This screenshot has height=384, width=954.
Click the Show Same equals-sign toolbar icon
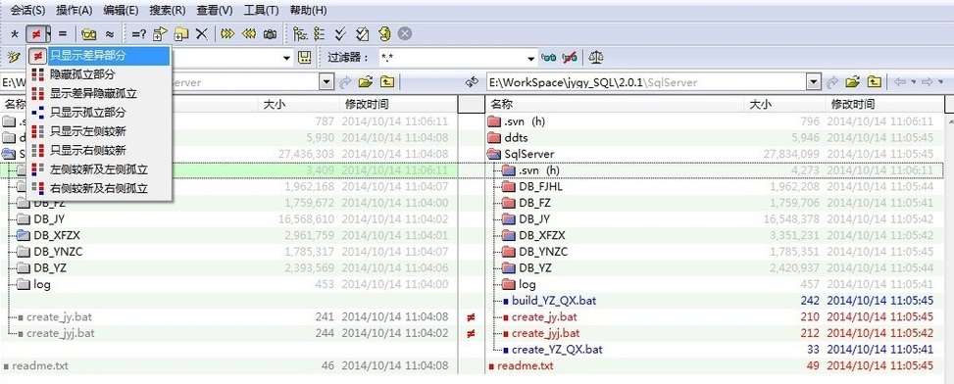click(x=63, y=34)
